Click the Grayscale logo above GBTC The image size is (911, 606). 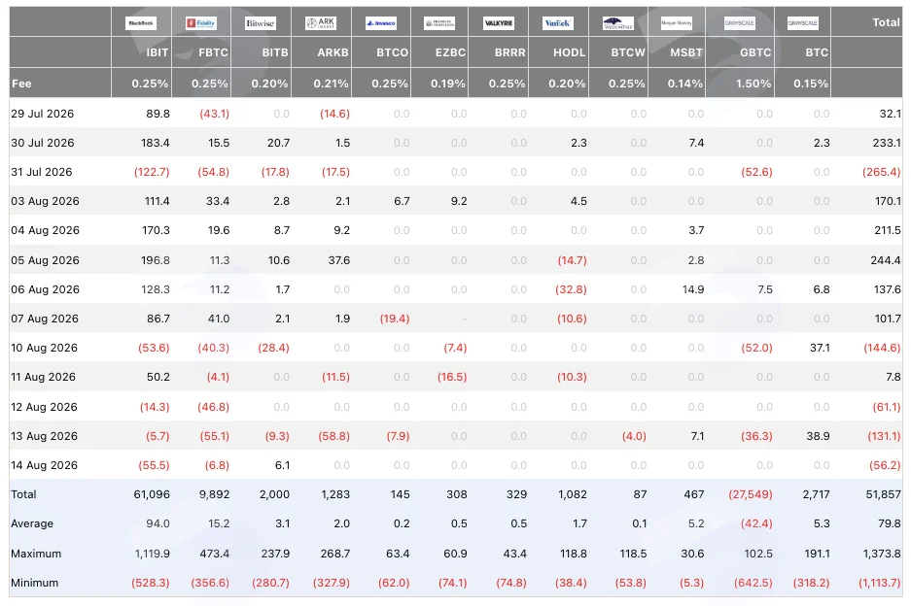[x=740, y=23]
